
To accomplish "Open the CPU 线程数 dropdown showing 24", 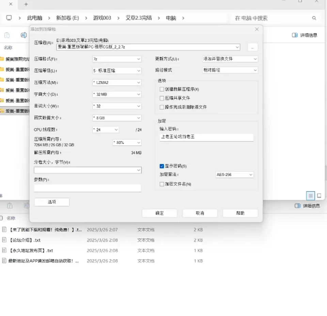I will (x=106, y=130).
